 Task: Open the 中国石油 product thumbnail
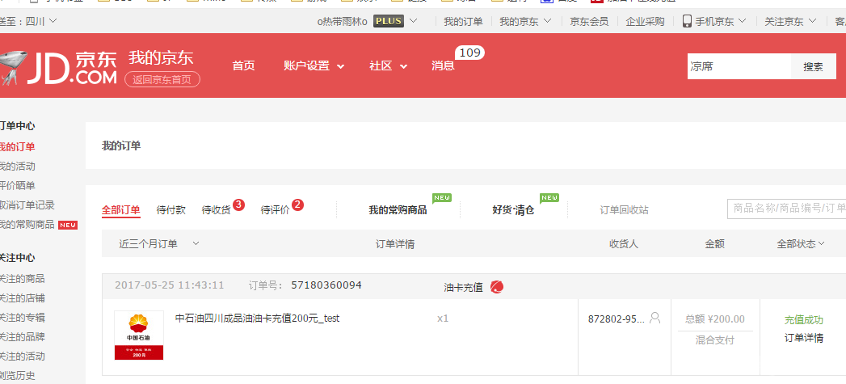click(139, 335)
